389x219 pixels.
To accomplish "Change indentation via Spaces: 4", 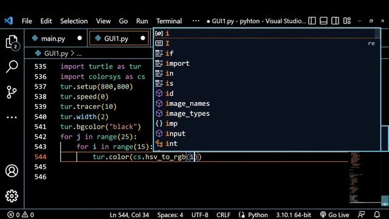I will coord(170,215).
